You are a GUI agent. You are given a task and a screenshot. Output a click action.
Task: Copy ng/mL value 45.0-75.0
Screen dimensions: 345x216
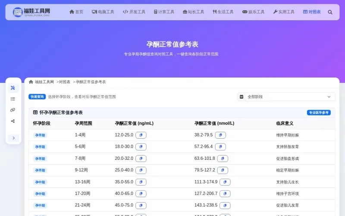141,206
